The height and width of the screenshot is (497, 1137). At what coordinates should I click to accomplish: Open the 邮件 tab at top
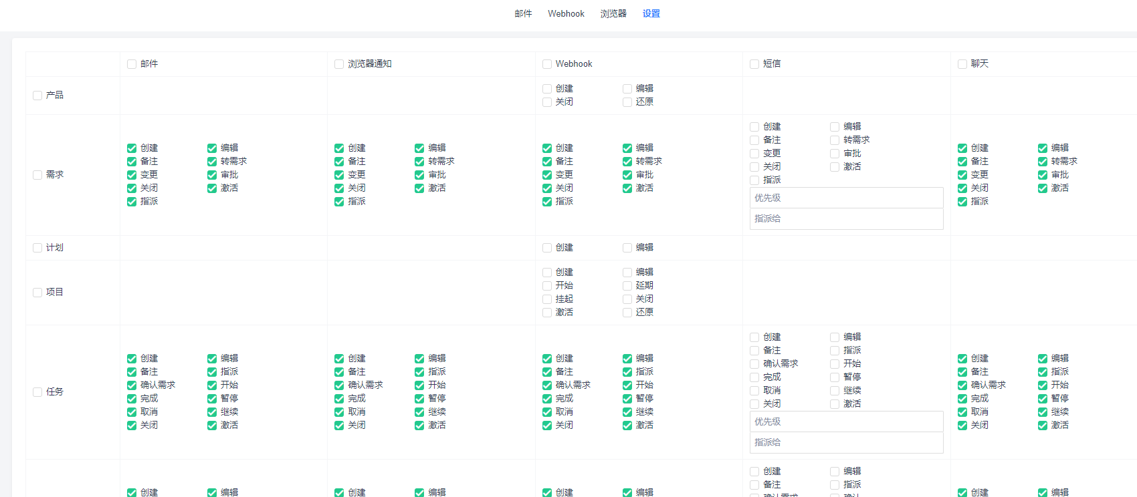pos(523,13)
